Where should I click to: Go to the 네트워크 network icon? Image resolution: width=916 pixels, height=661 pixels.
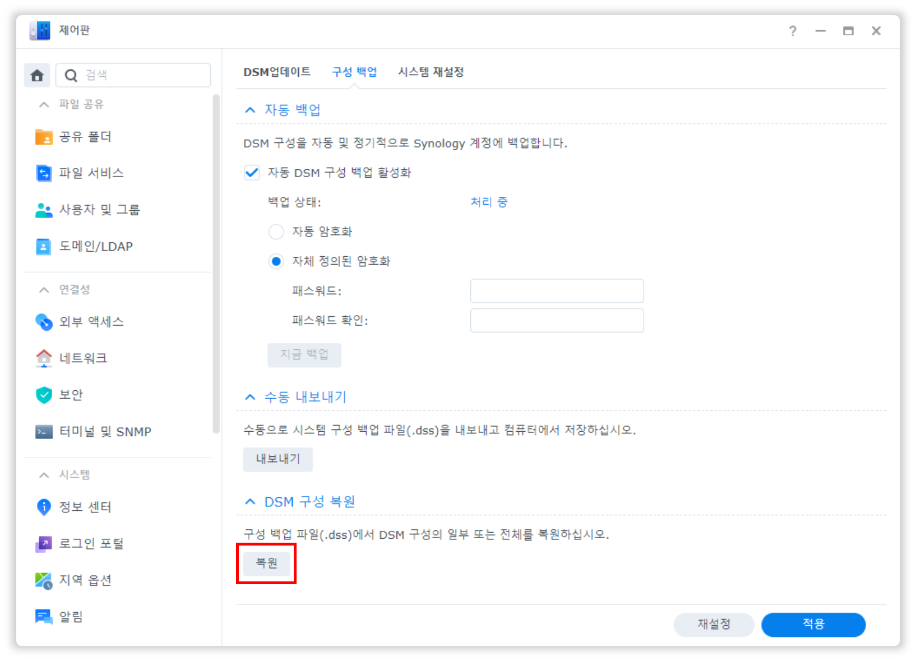coord(44,358)
